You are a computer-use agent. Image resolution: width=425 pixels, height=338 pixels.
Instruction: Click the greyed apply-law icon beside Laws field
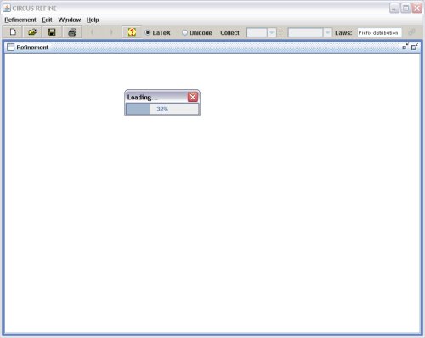tap(411, 32)
